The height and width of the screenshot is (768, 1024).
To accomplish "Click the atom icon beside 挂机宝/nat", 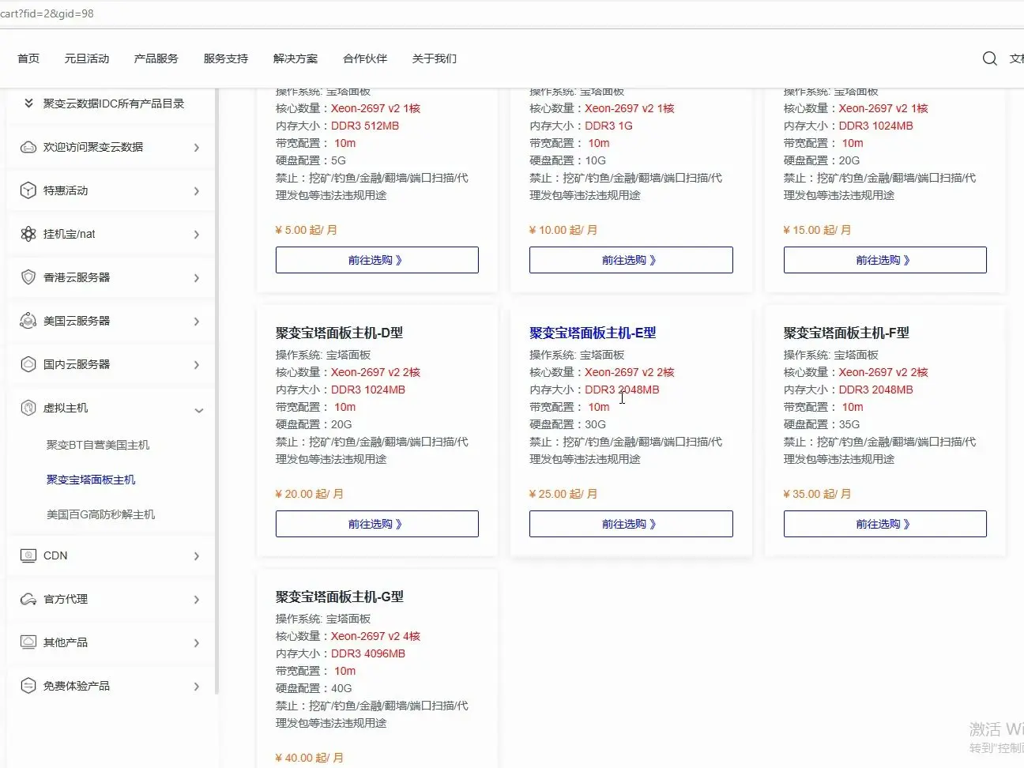I will coord(28,234).
